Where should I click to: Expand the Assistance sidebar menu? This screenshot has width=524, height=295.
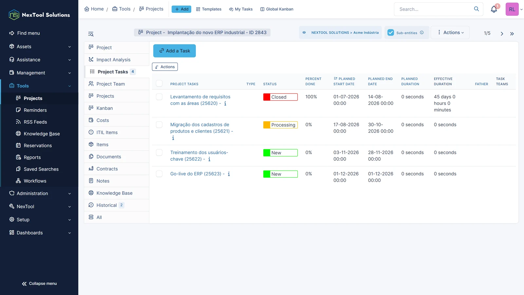click(x=39, y=60)
